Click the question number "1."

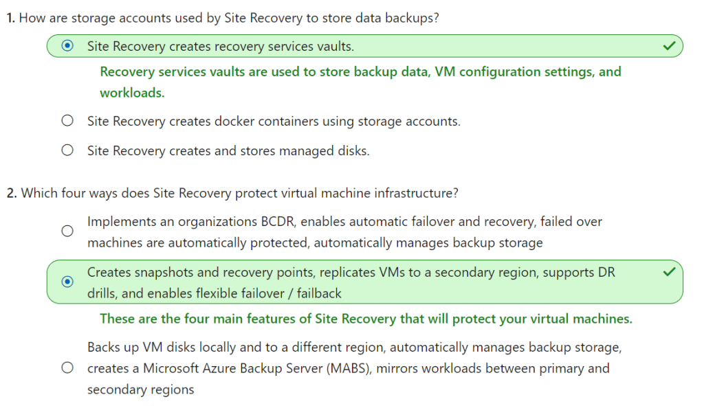11,18
